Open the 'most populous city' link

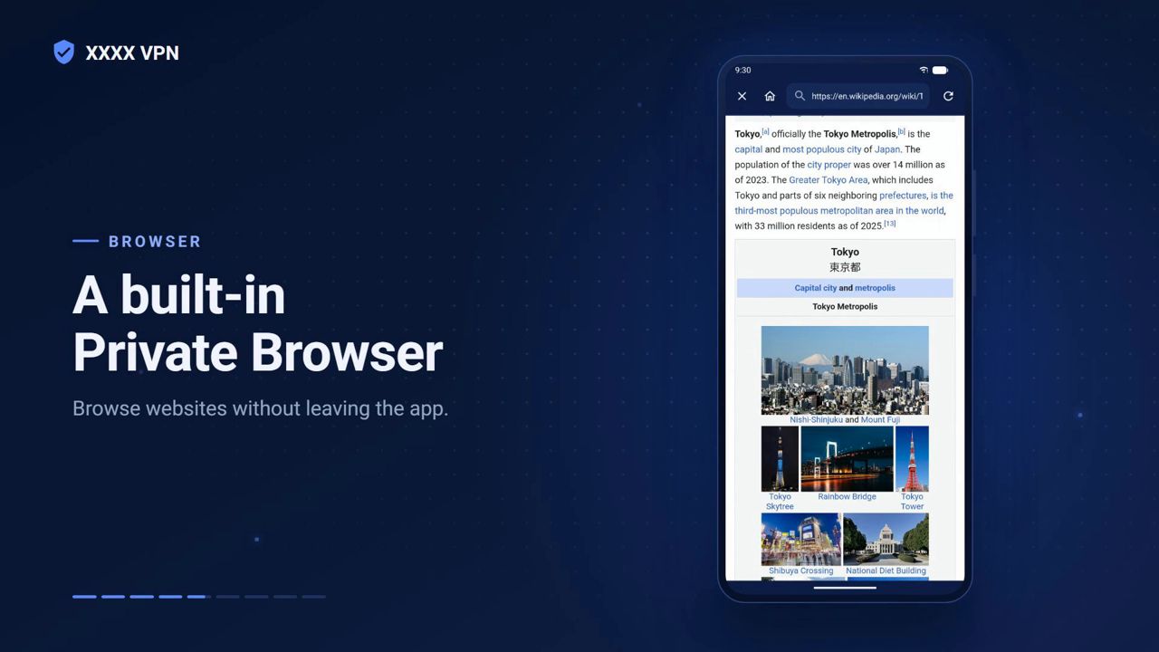click(x=822, y=149)
